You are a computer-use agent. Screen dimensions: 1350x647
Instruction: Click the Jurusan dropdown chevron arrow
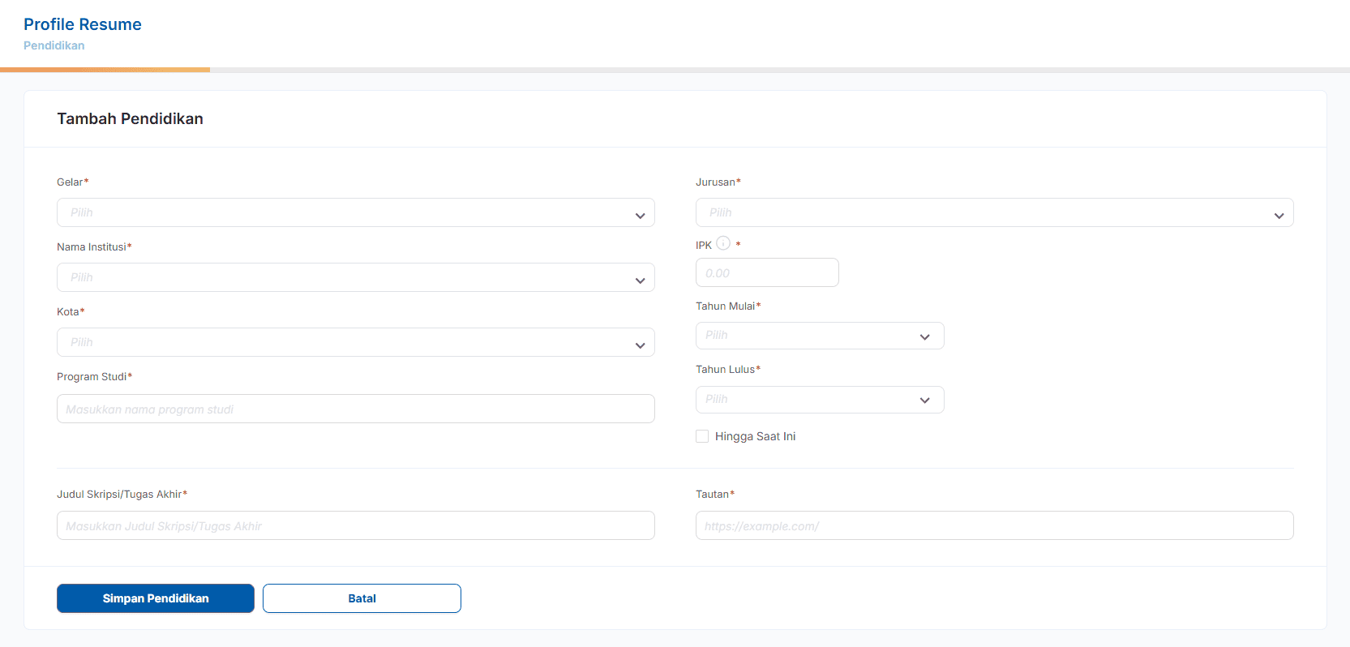[x=1279, y=216]
